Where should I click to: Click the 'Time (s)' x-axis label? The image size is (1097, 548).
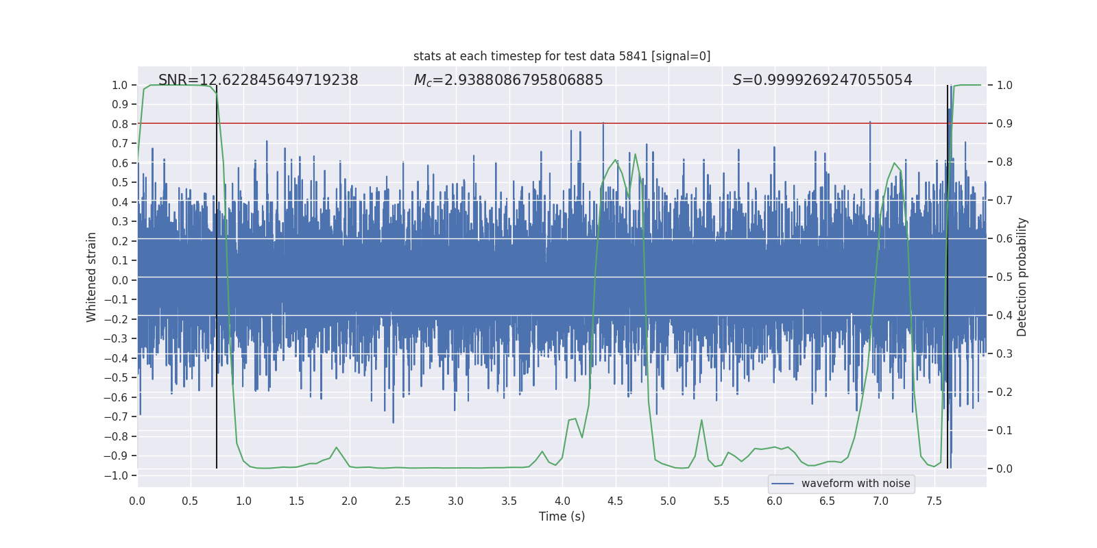click(562, 516)
